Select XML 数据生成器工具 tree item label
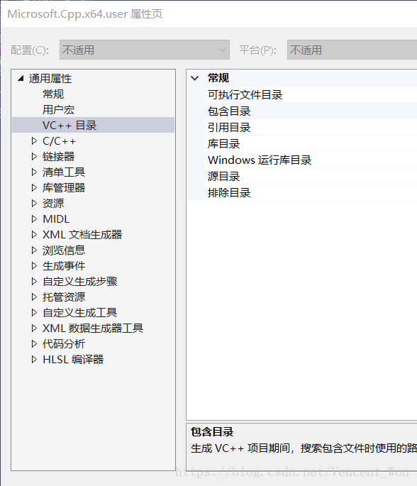This screenshot has width=417, height=486. pos(93,328)
